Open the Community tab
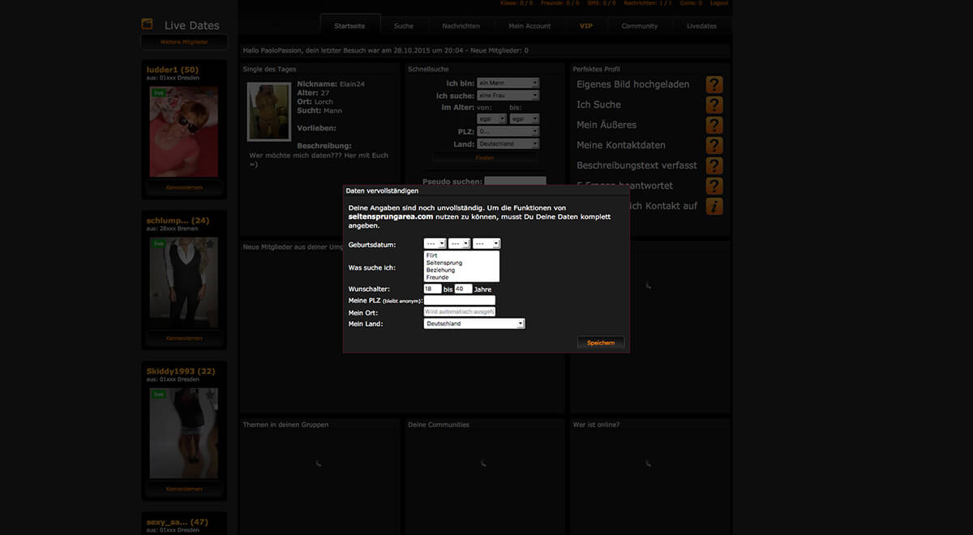Screen dimensions: 973x535 coord(640,26)
